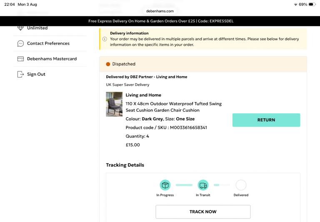Viewport: 320px width, 222px height.
Task: Click the Tracking Details heading
Action: tap(125, 165)
